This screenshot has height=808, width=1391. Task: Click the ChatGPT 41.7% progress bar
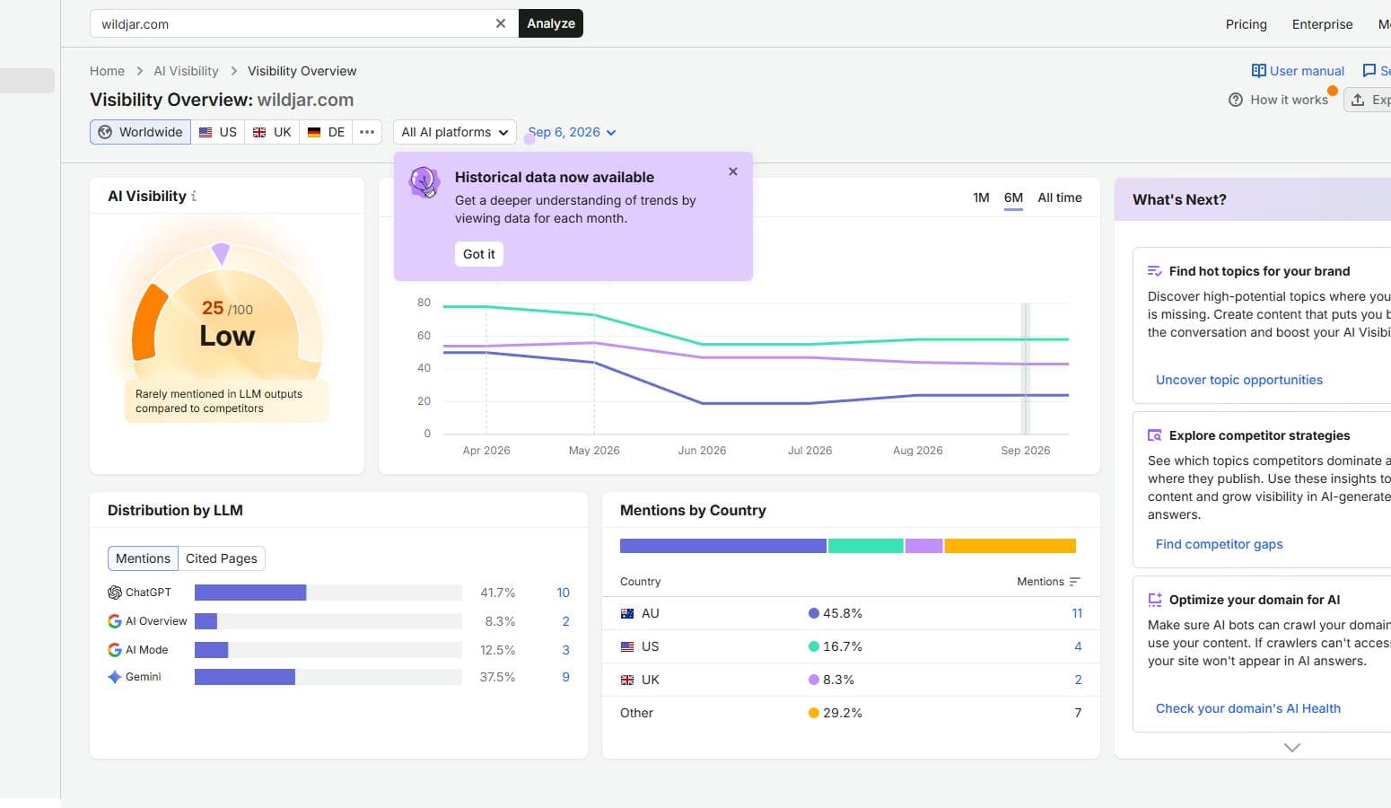coord(328,593)
